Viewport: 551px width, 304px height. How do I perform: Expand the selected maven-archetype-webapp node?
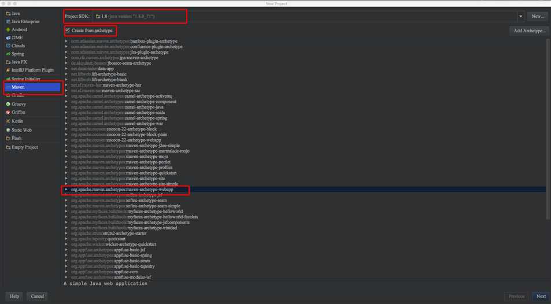66,190
